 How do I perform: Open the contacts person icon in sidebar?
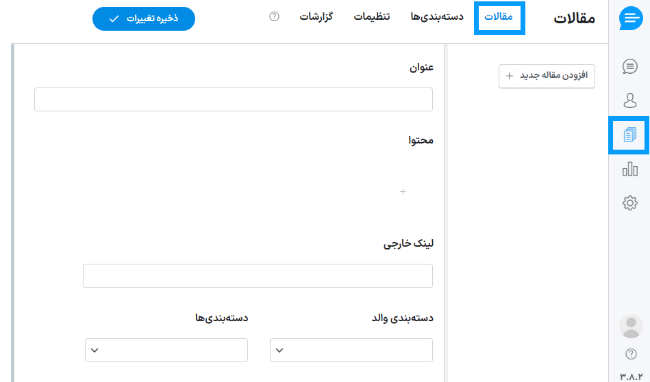point(629,100)
